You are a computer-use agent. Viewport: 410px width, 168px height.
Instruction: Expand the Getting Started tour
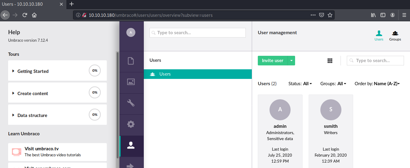point(33,71)
